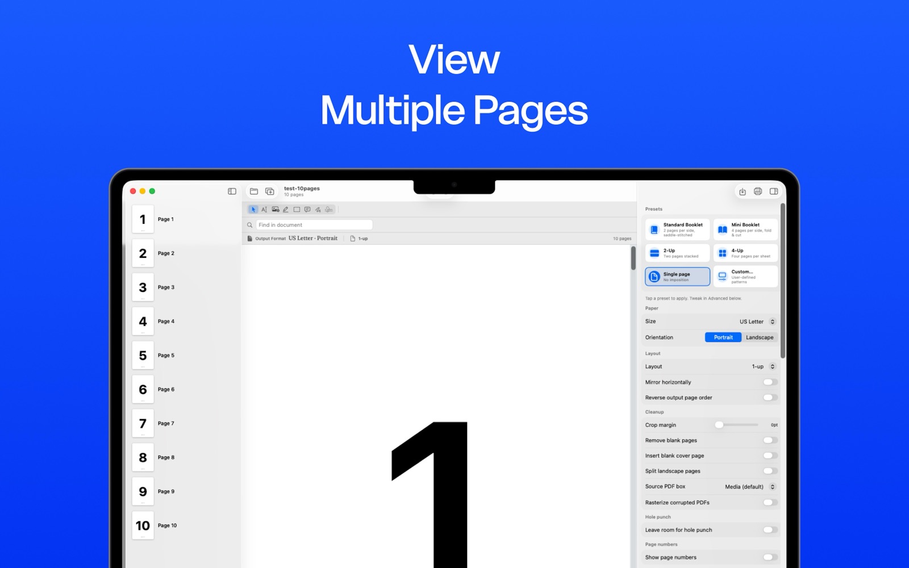Click the 2-Up stacked pages icon
909x568 pixels.
(654, 253)
